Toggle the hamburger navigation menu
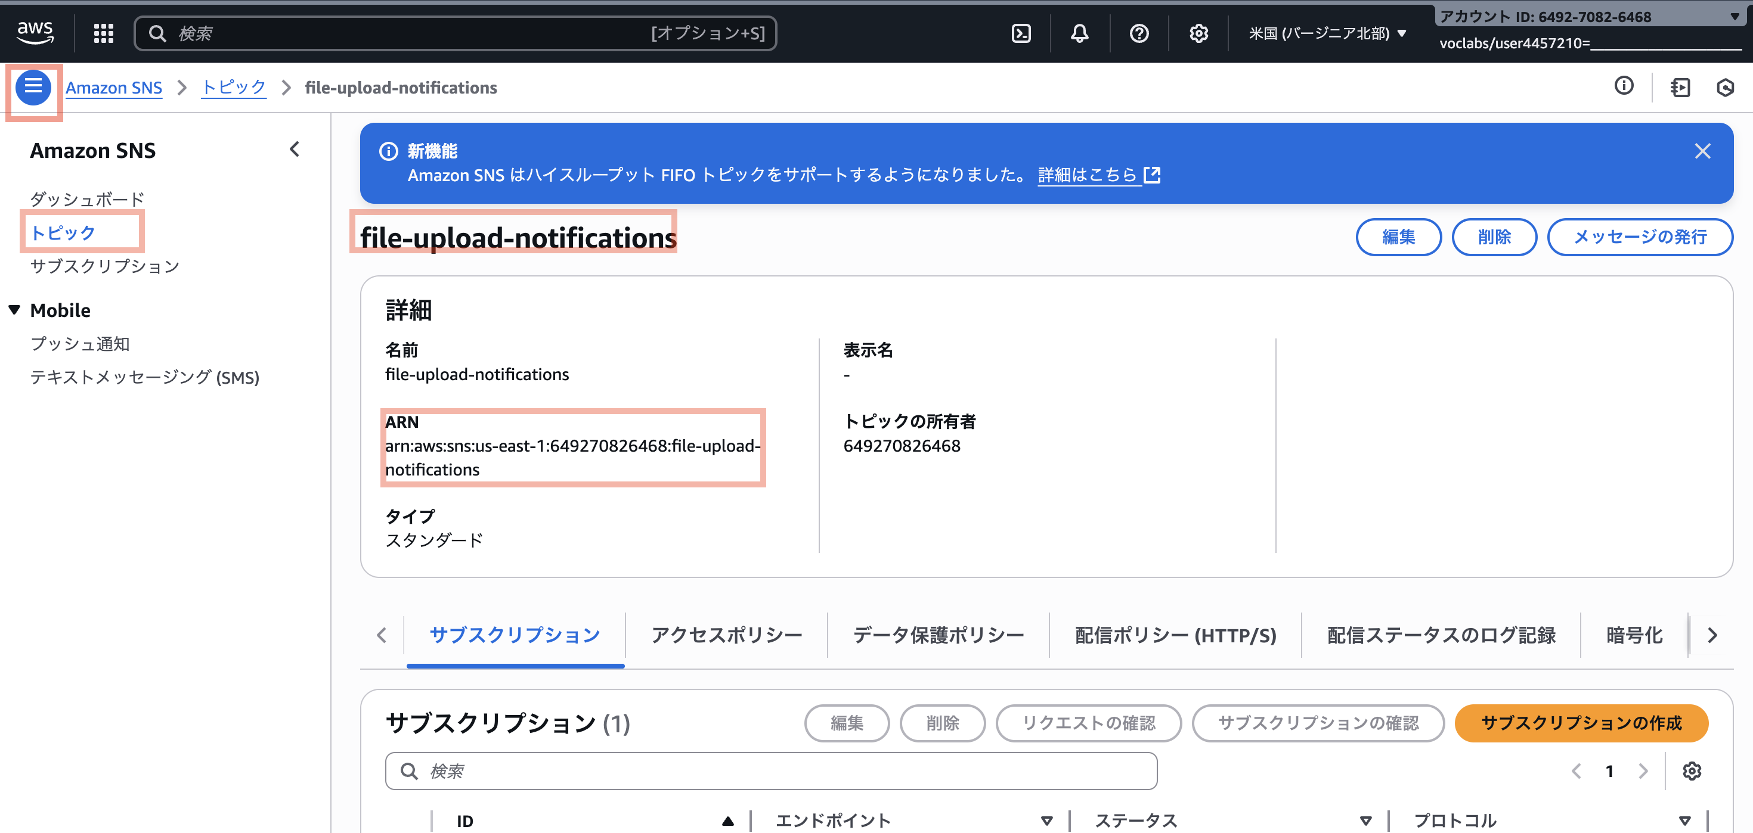This screenshot has height=833, width=1753. click(33, 88)
